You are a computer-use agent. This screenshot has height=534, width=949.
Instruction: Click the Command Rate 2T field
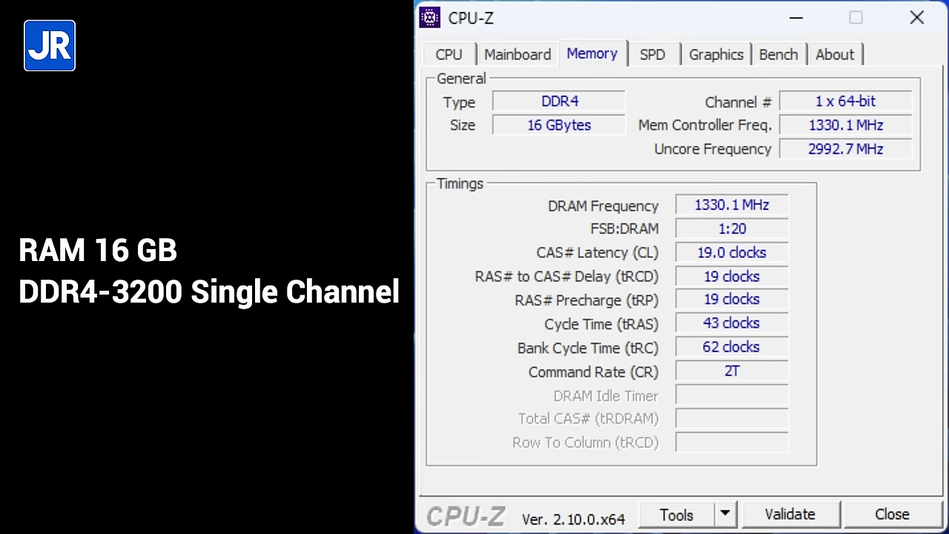(731, 372)
